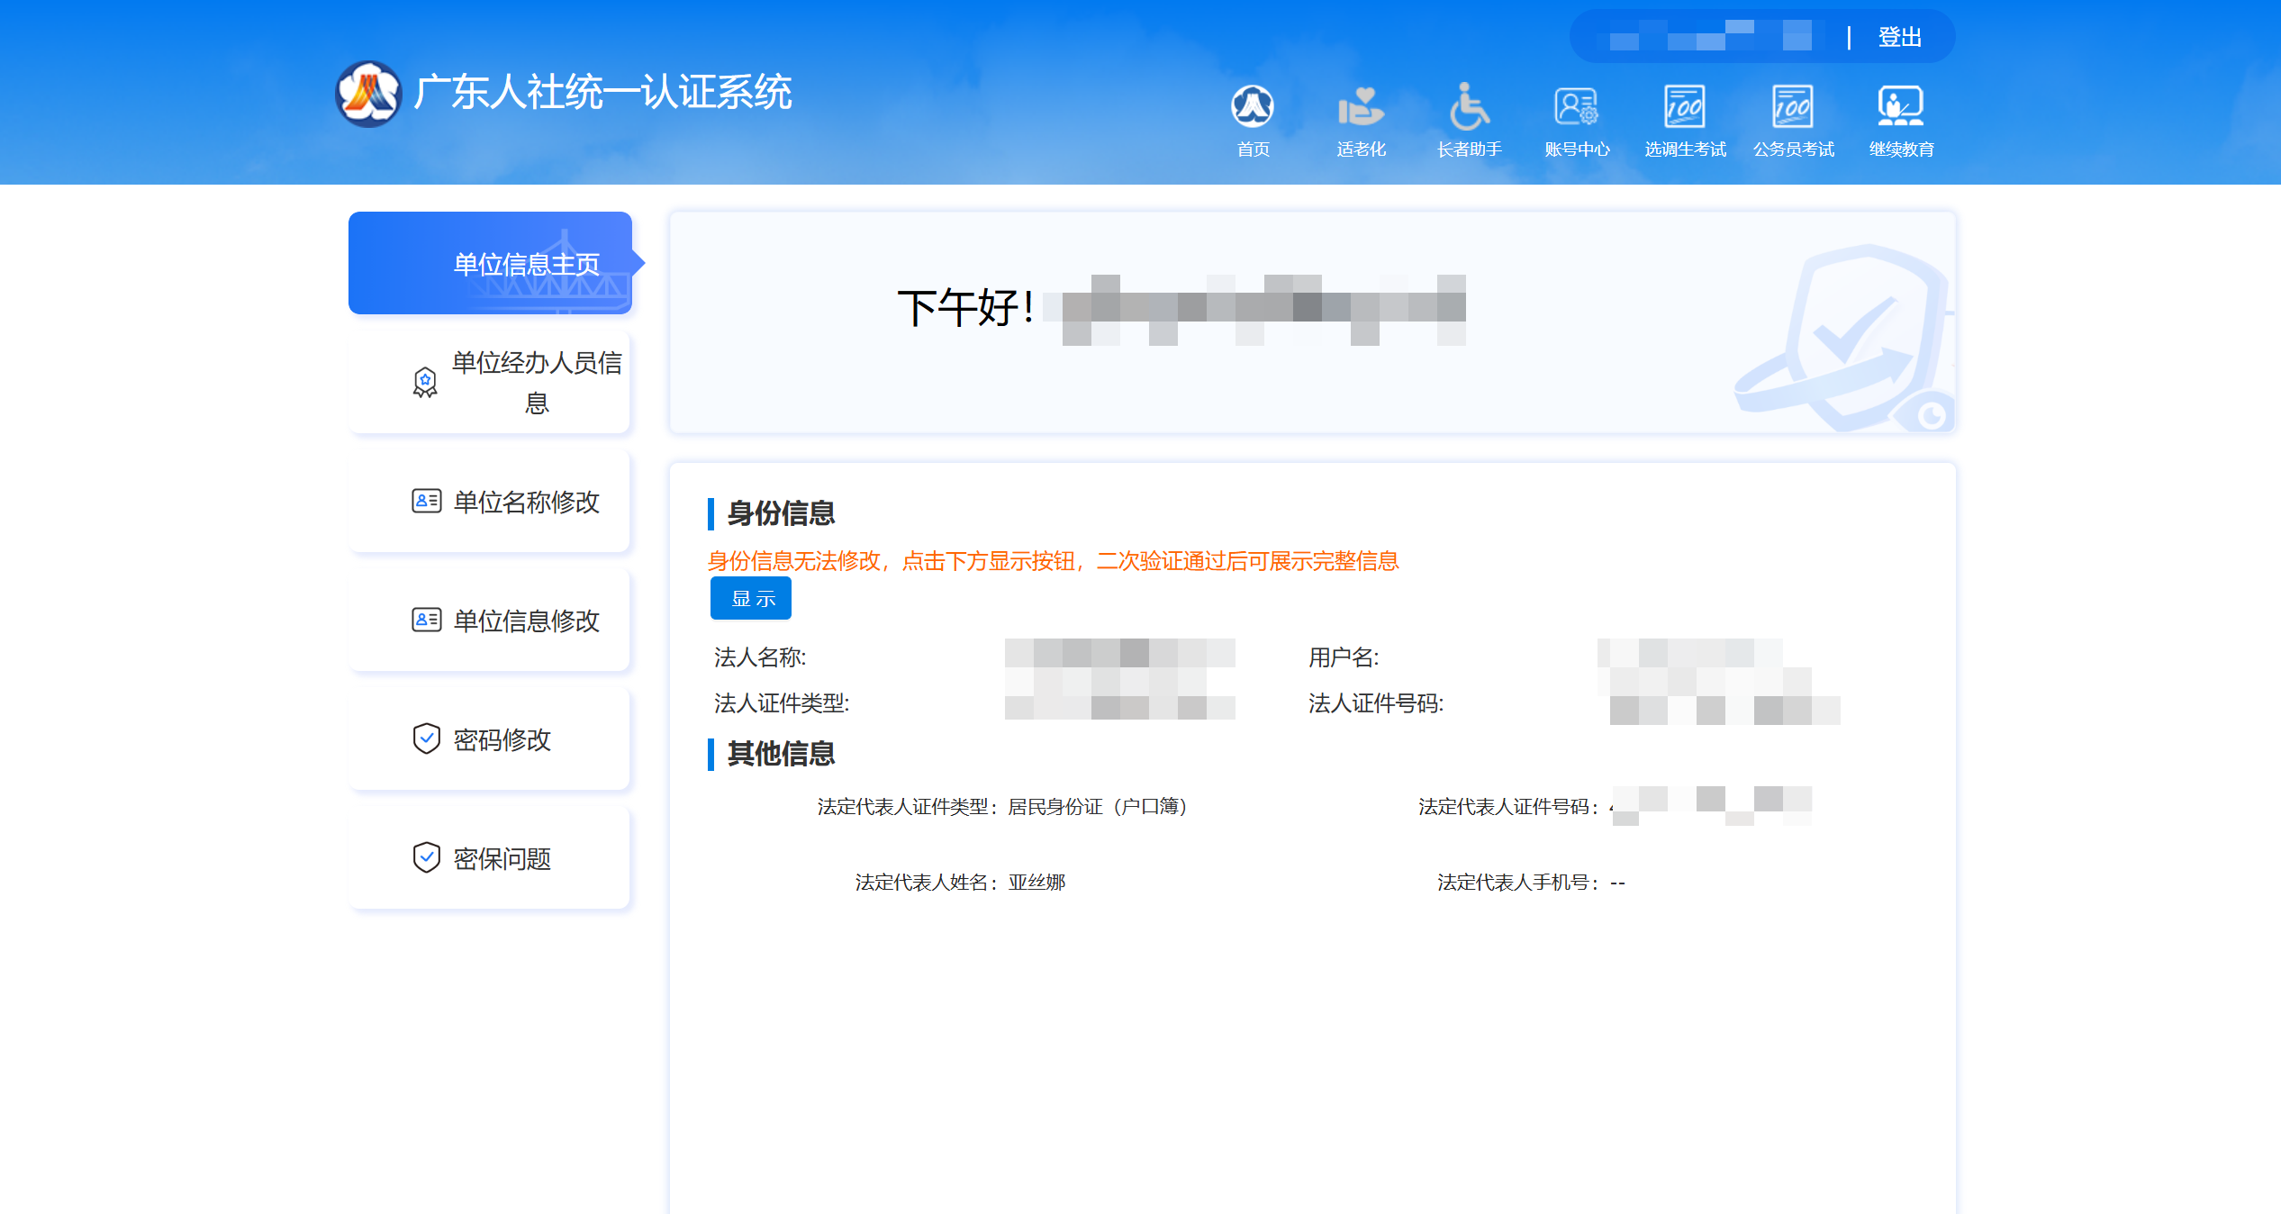Screen dimensions: 2281x1214
Task: Open the 适老化 accessibility icon
Action: 1360,107
